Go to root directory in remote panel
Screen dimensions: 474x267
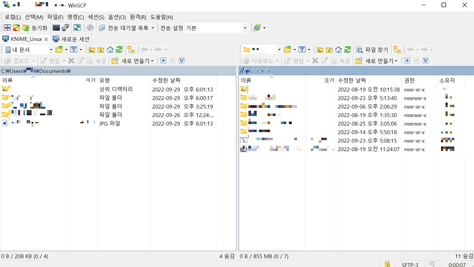tap(329, 50)
